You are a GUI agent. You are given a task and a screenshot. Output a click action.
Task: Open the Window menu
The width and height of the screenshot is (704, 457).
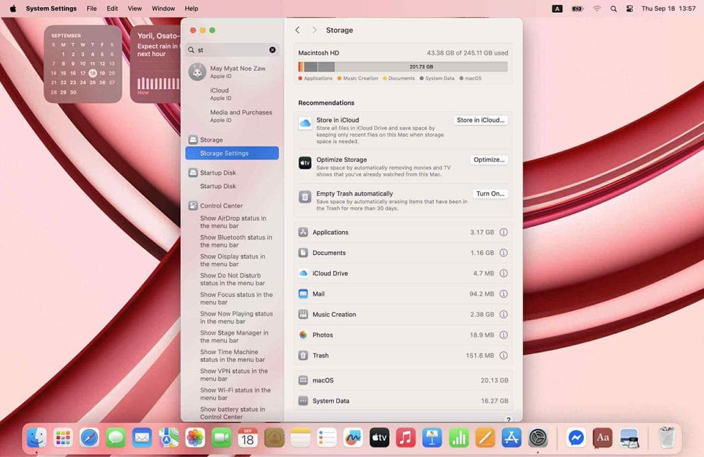click(x=163, y=8)
